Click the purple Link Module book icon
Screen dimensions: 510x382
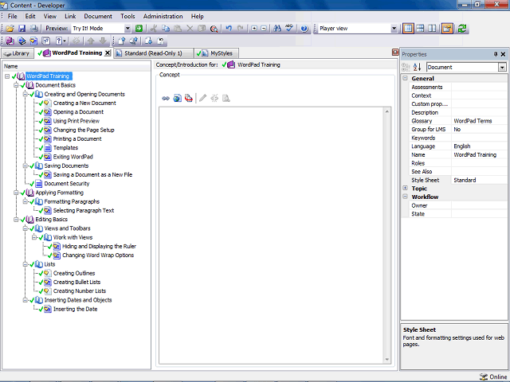10,41
